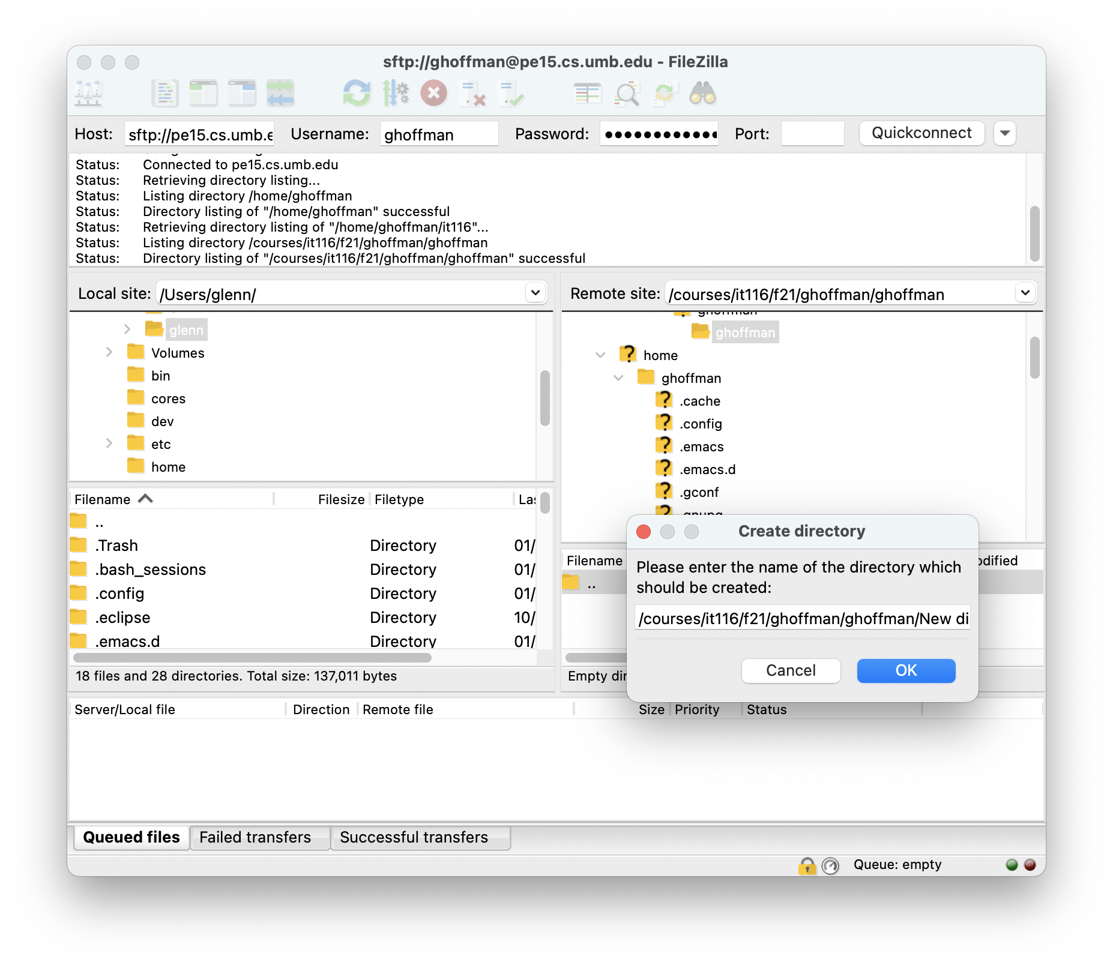This screenshot has height=965, width=1113.
Task: Open speed limits indicator icon
Action: click(x=830, y=865)
